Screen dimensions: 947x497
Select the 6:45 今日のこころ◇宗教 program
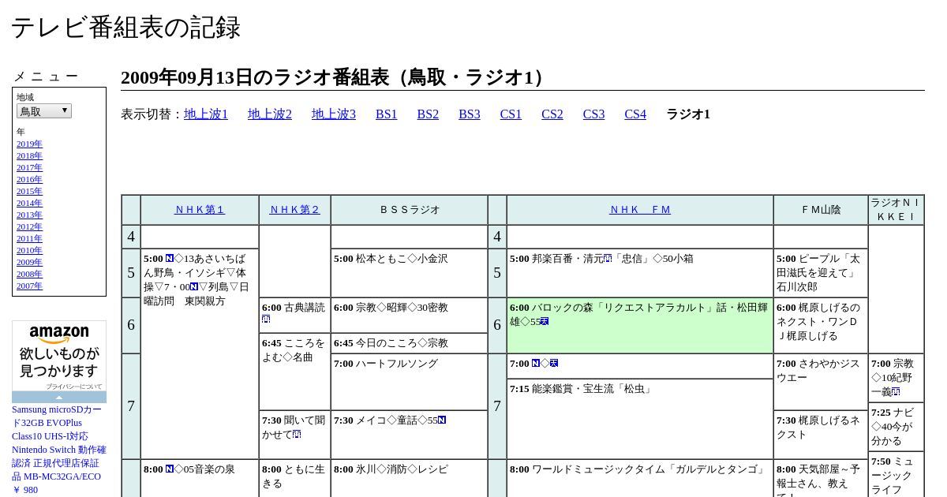click(409, 343)
